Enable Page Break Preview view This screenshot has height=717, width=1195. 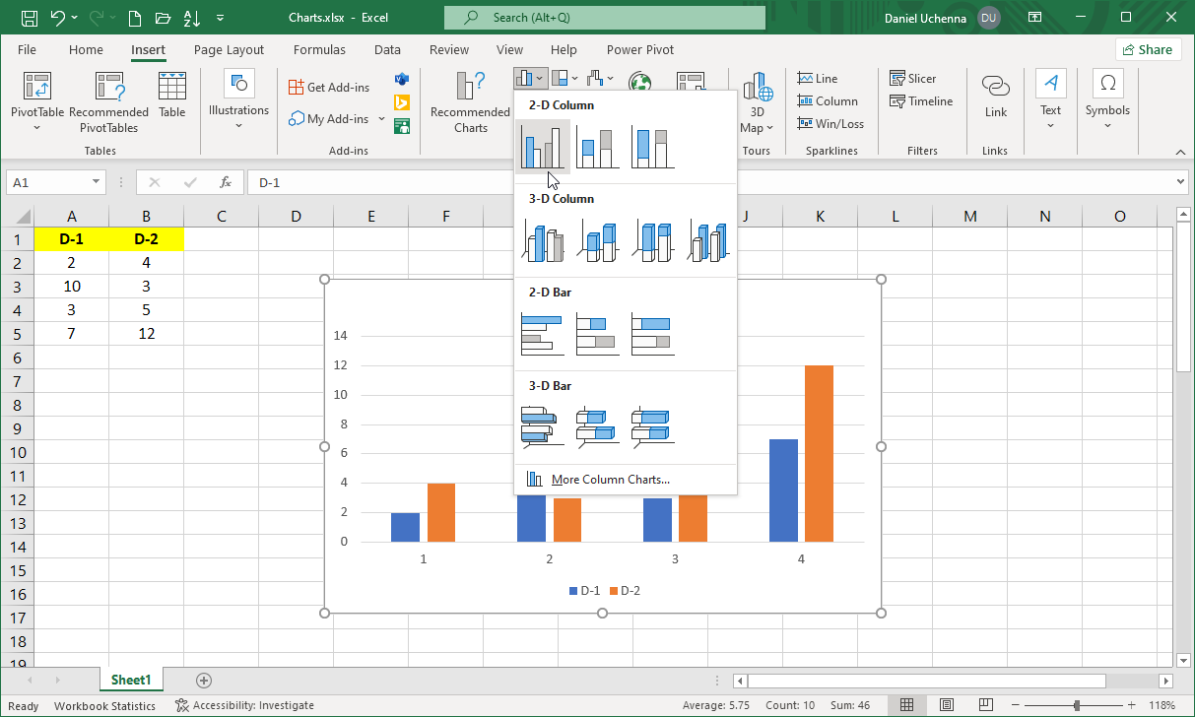[x=984, y=705]
